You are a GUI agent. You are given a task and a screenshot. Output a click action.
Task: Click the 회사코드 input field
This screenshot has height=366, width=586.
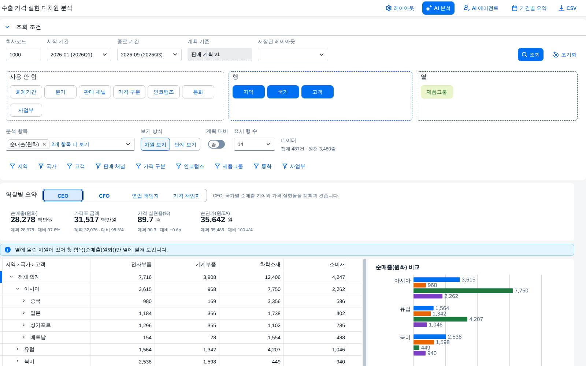tap(23, 55)
